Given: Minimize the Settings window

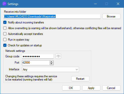Looking at the screenshot, I should (95, 4).
